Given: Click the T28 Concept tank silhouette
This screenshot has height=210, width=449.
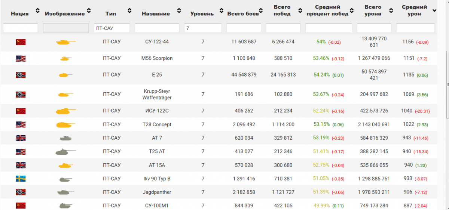Looking at the screenshot, I should click(65, 124).
